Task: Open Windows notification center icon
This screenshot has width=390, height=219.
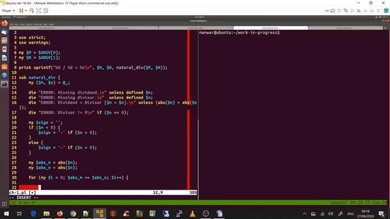Action: click(x=381, y=214)
